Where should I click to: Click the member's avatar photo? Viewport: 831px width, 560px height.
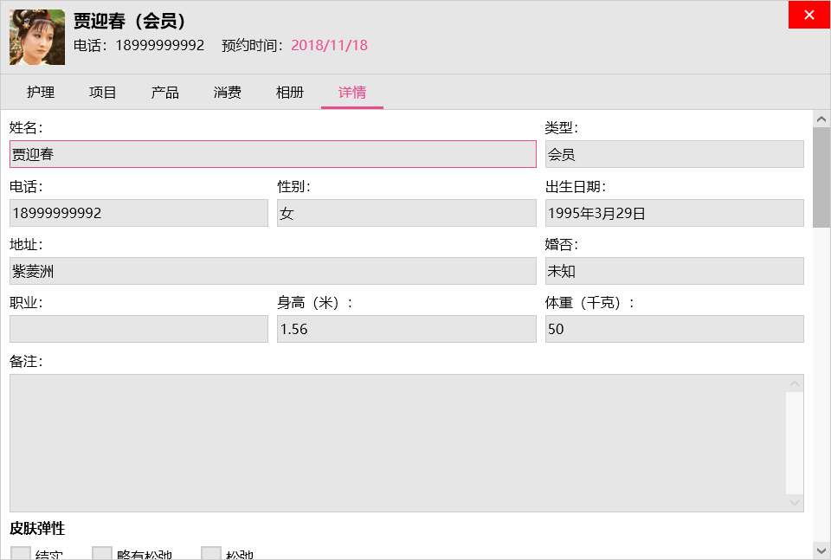(37, 37)
